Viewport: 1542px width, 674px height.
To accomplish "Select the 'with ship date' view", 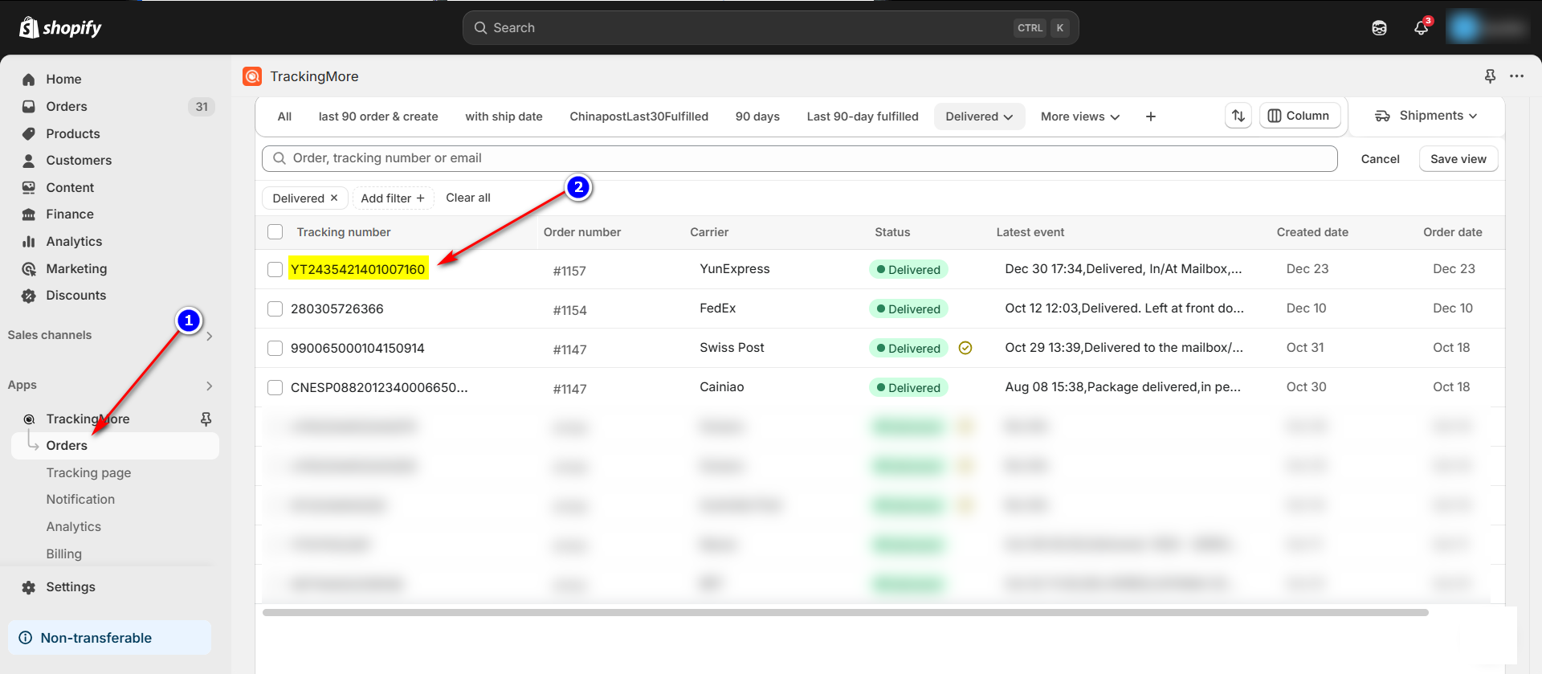I will pyautogui.click(x=504, y=116).
